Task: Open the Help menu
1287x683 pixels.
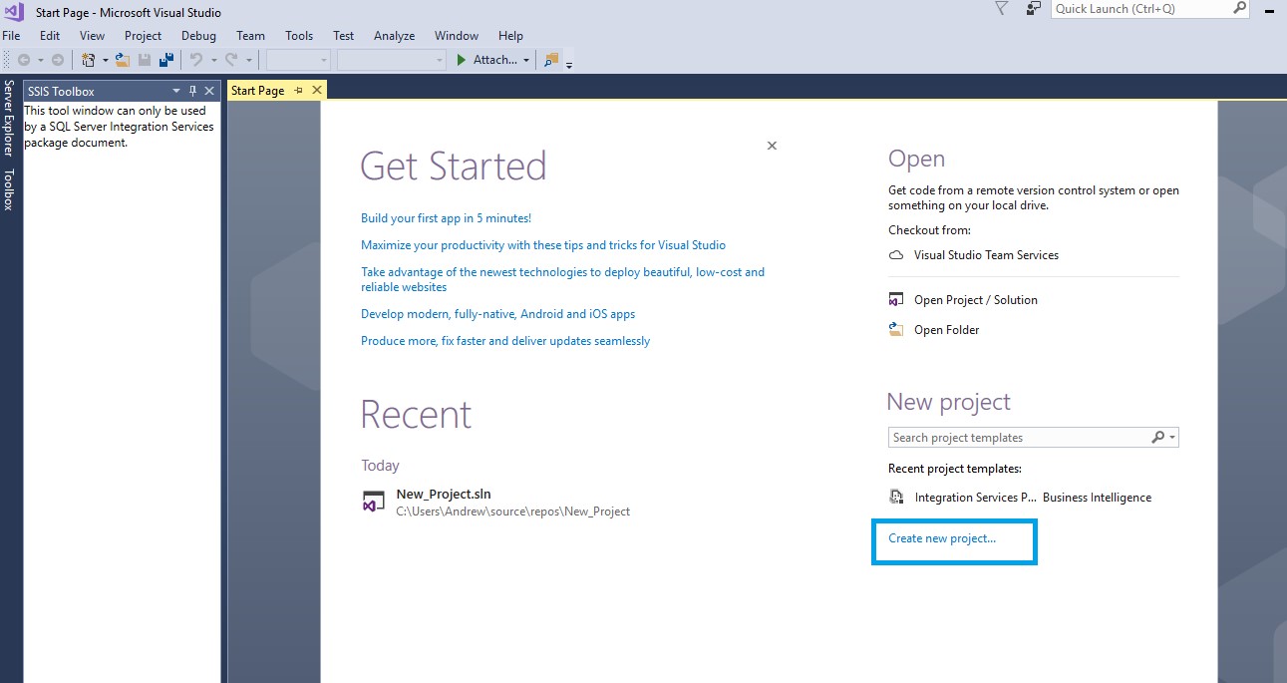Action: point(510,35)
